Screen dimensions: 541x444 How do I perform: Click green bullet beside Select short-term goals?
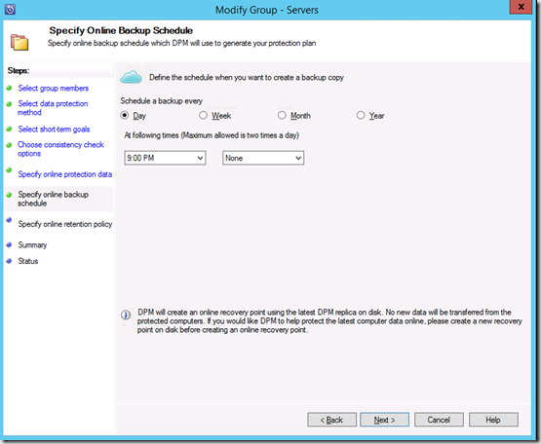tap(10, 129)
